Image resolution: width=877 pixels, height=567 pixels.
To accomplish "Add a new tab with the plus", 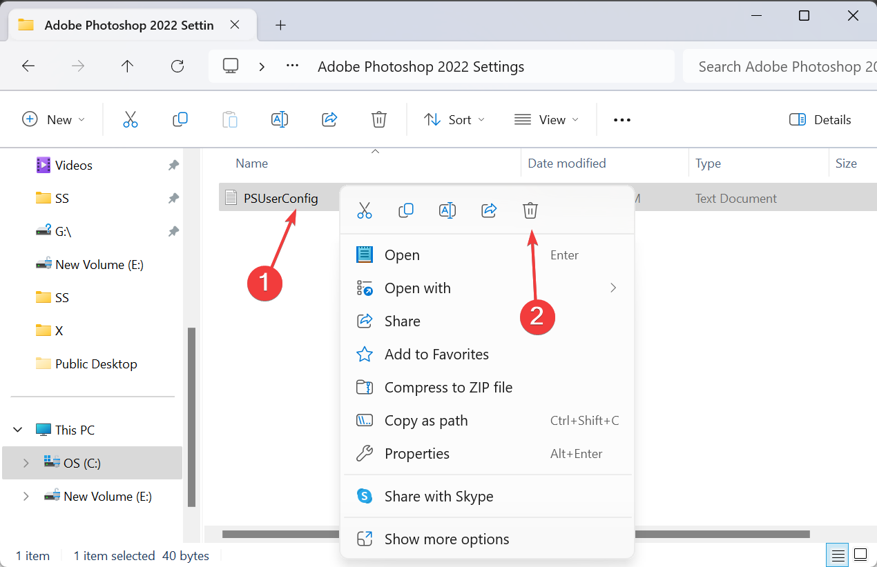I will click(280, 26).
